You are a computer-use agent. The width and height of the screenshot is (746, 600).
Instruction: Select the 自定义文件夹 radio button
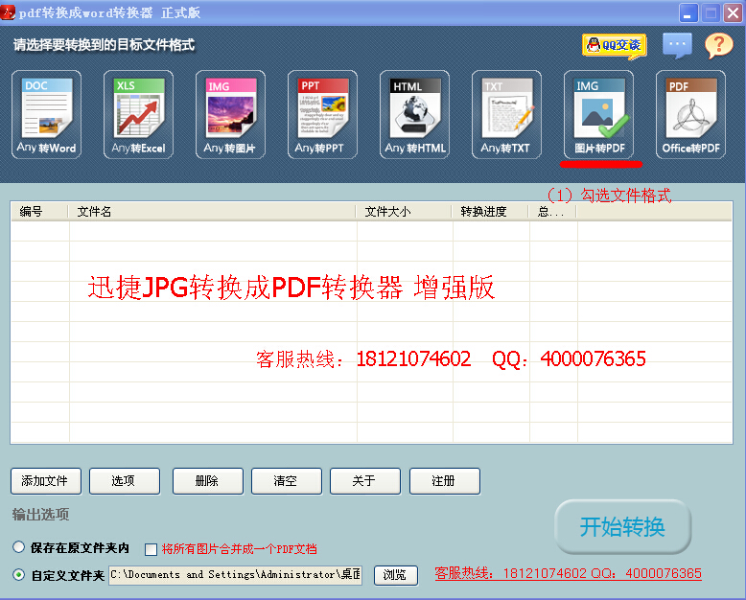[18, 575]
